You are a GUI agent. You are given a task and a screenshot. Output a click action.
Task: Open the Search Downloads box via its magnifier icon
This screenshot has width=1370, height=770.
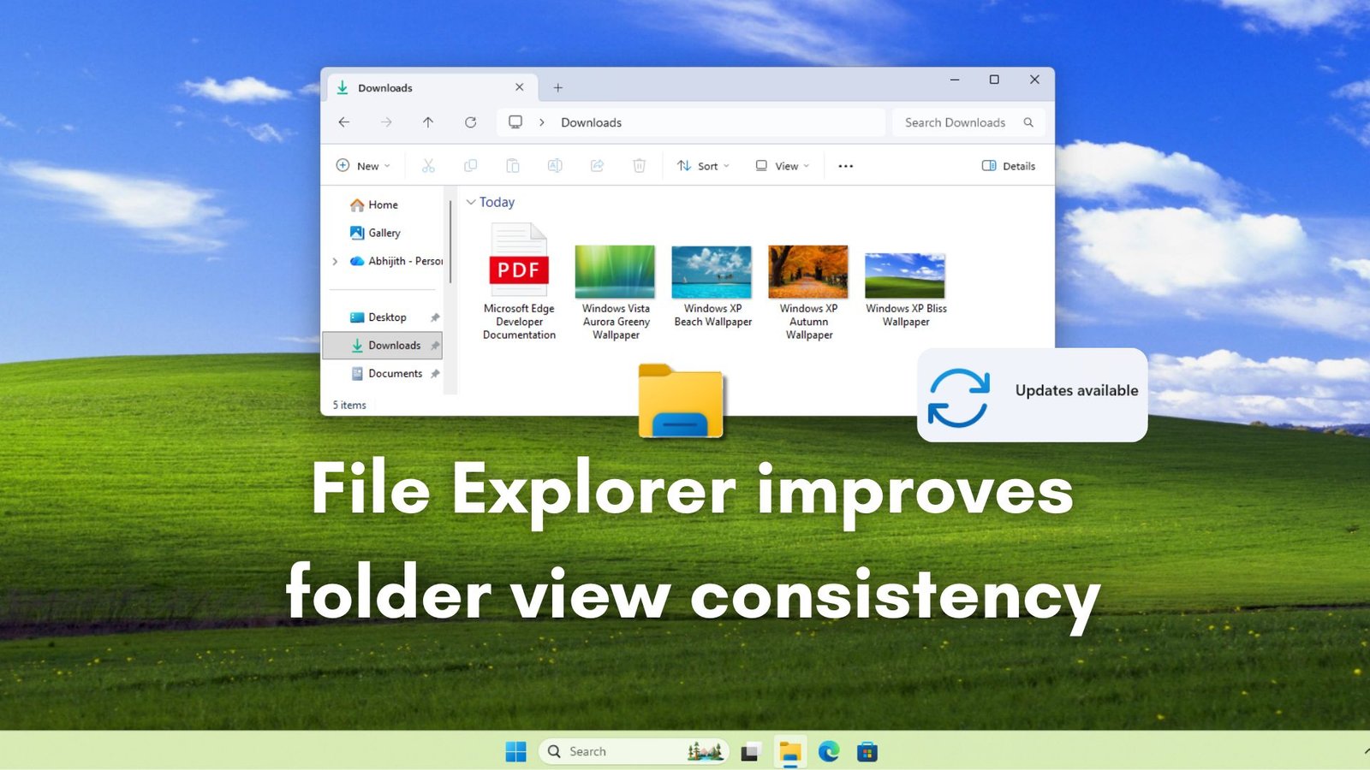(1028, 122)
